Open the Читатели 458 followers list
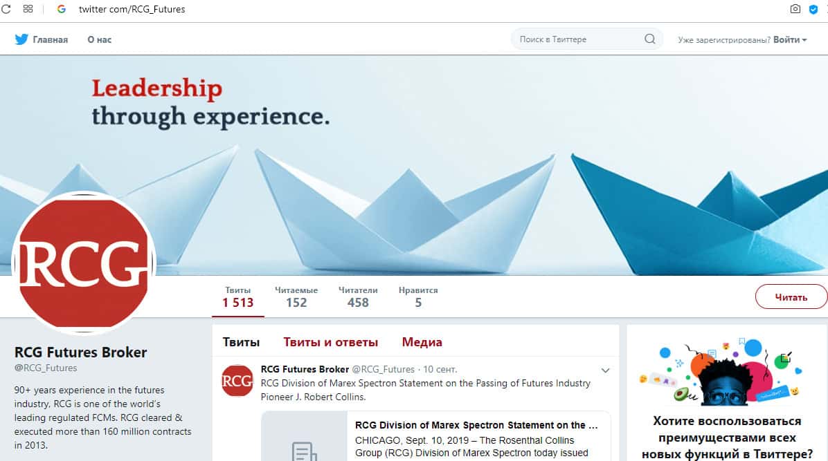 [358, 297]
